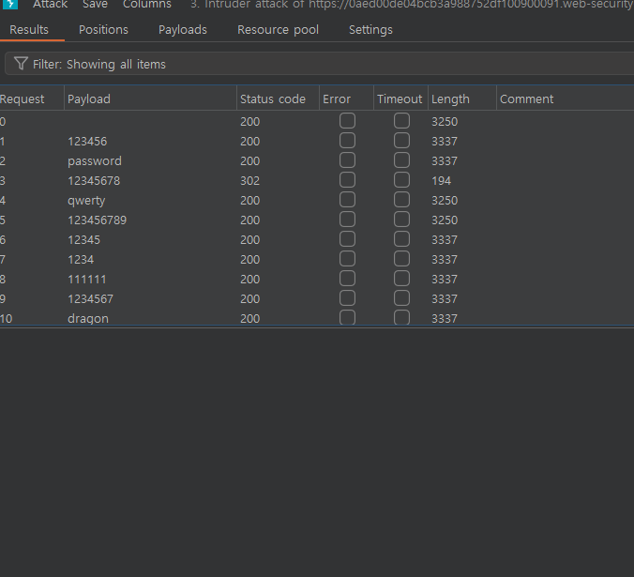Viewport: 634px width, 577px height.
Task: Open the Resource pool tab
Action: pyautogui.click(x=279, y=30)
